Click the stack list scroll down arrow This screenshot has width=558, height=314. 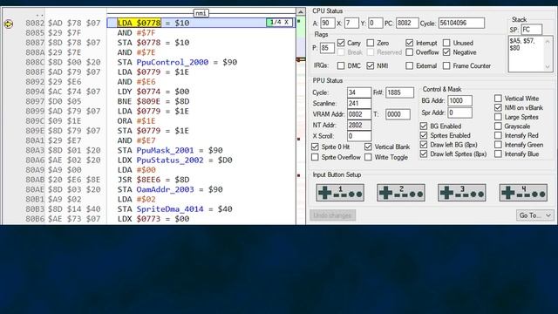click(548, 66)
